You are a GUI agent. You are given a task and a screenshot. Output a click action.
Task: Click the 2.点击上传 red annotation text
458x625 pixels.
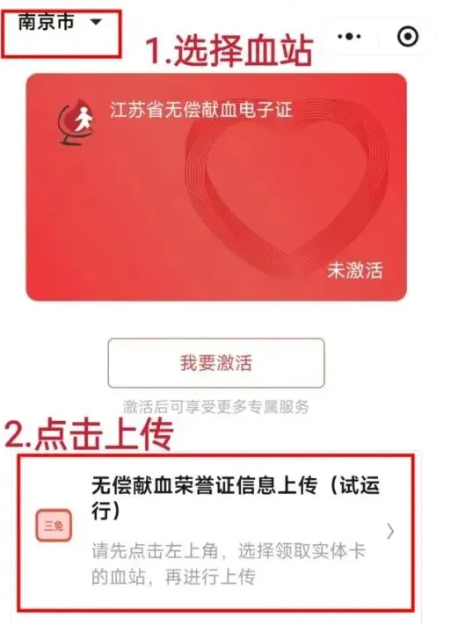coord(89,434)
